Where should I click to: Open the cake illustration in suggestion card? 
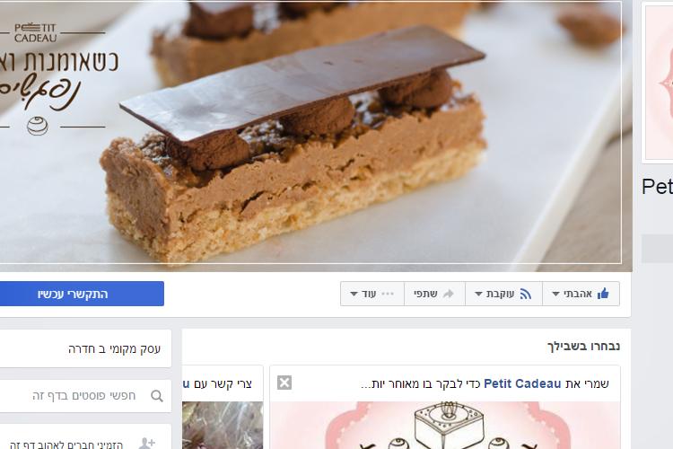pyautogui.click(x=445, y=426)
